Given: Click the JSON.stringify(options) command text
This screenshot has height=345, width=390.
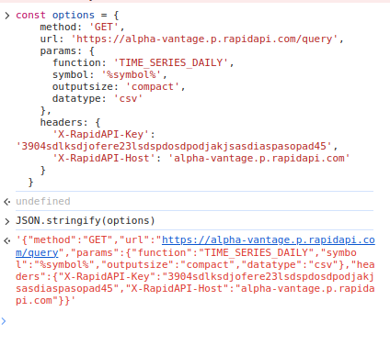Looking at the screenshot, I should 86,220.
